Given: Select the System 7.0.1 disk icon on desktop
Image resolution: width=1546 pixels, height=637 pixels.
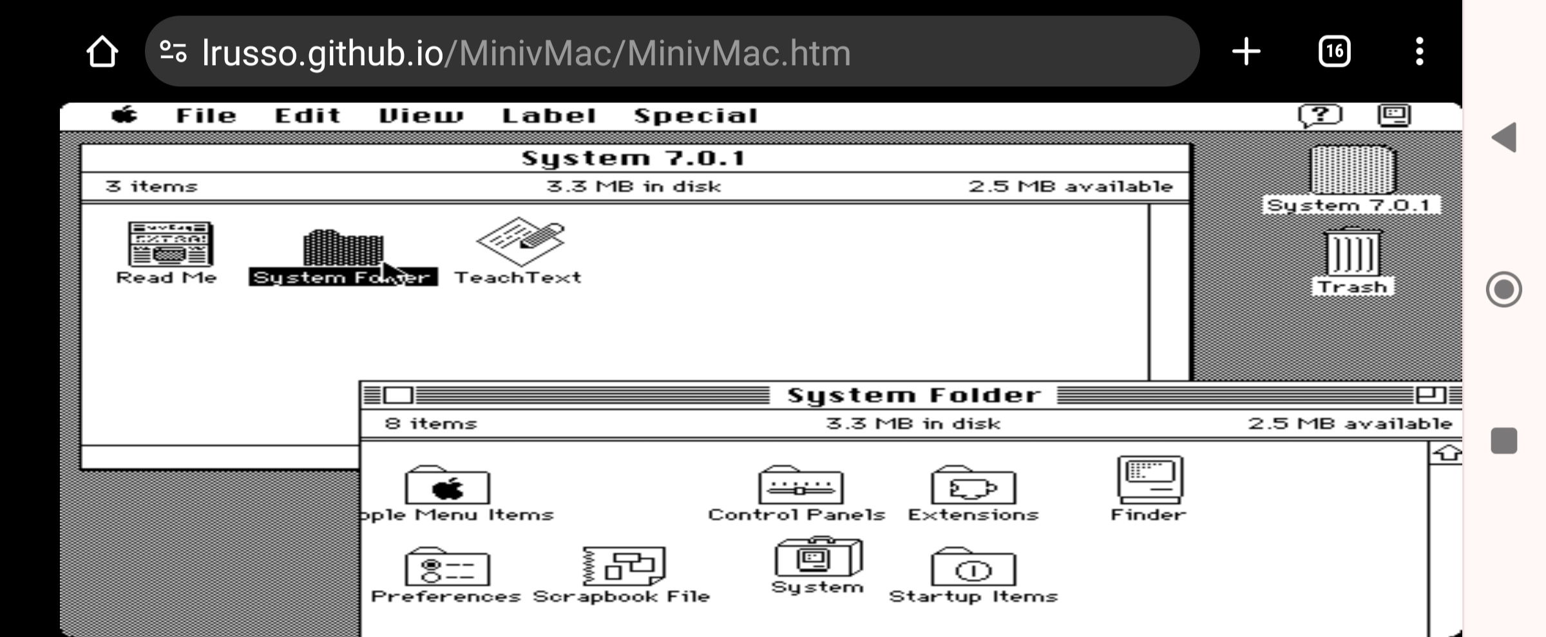Looking at the screenshot, I should coord(1352,169).
